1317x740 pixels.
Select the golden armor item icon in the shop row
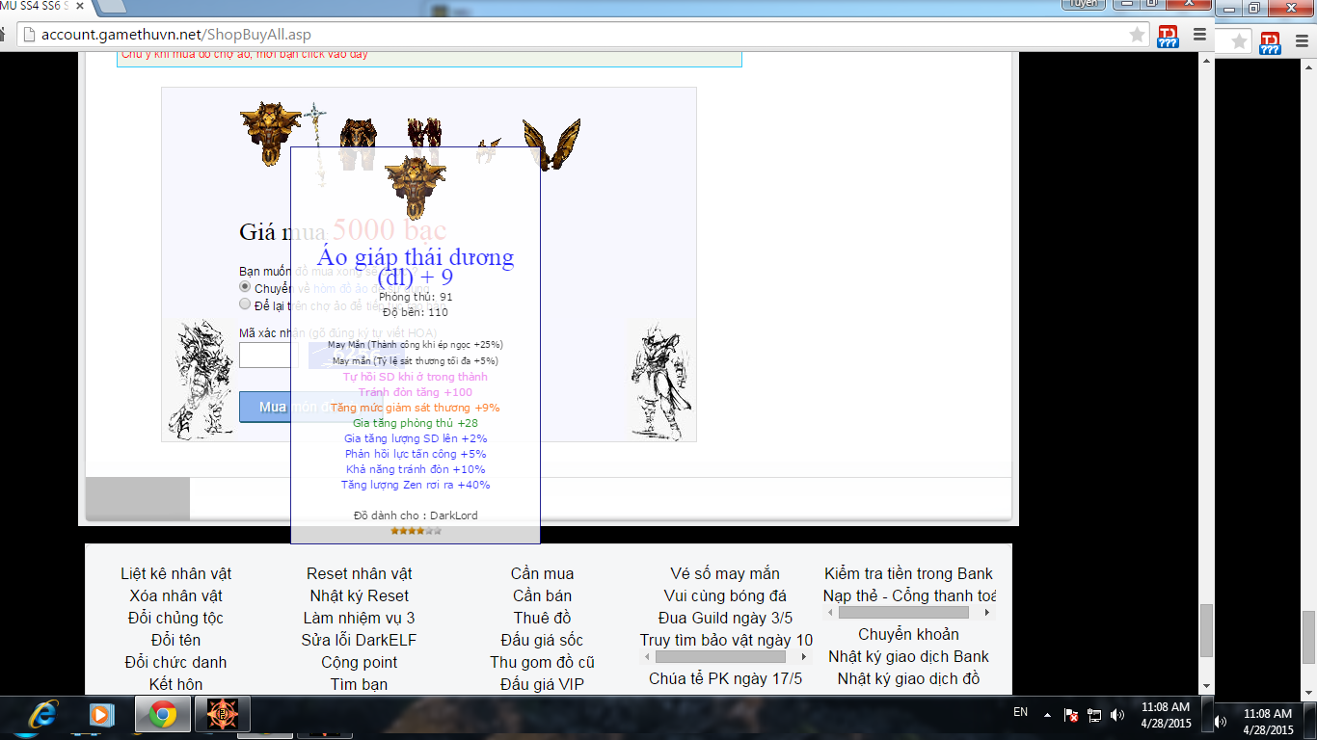[x=271, y=133]
